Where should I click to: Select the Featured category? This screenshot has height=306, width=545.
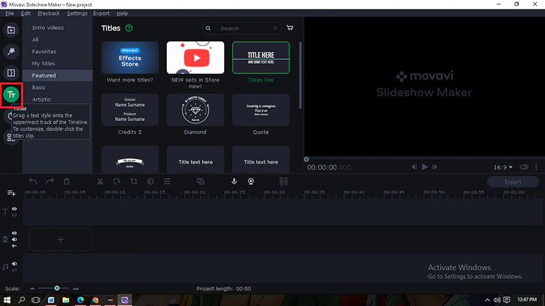click(x=57, y=75)
